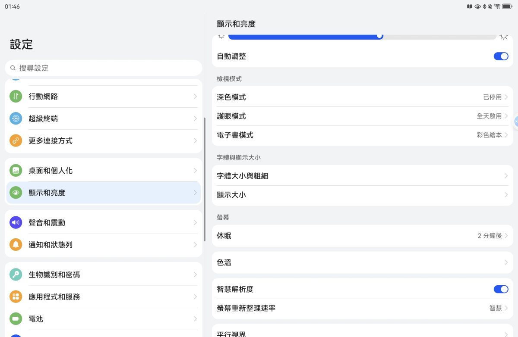Disable the 智慧解析度 switch

click(501, 289)
